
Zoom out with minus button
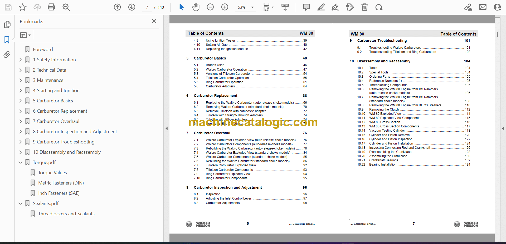[210, 7]
